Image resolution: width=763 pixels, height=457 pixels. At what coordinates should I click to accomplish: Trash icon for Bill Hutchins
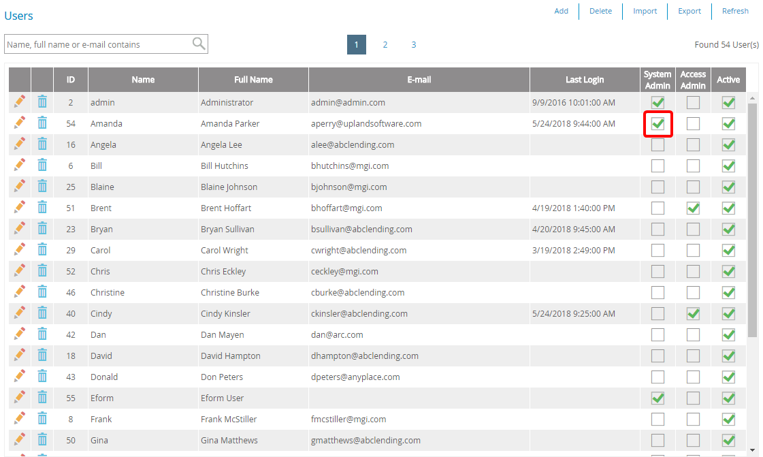(x=42, y=165)
